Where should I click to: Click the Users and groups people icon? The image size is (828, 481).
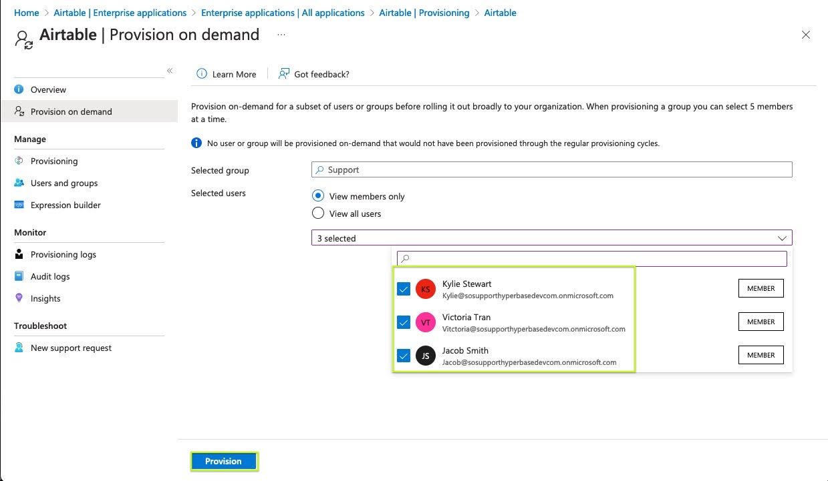(x=19, y=183)
